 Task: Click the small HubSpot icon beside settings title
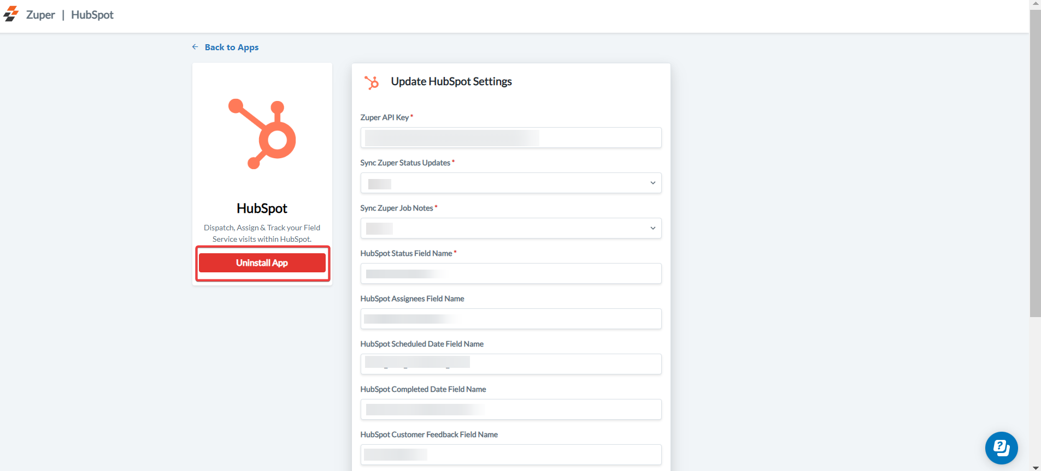coord(372,82)
